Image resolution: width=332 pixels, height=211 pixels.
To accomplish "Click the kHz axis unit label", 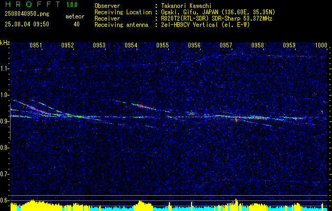I will [x=5, y=43].
